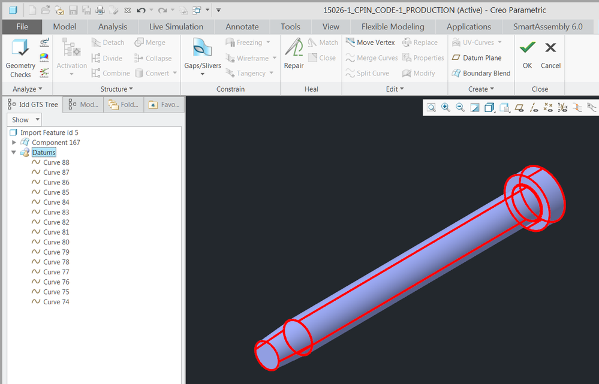Select the Repair heal tool

click(x=294, y=53)
